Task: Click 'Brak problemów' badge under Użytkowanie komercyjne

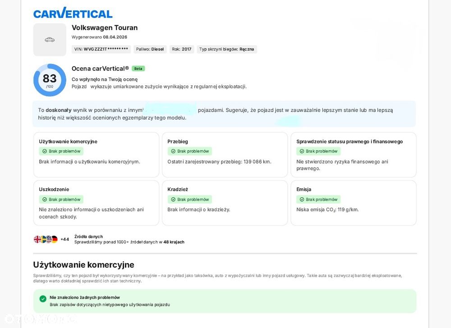Action: pyautogui.click(x=61, y=151)
